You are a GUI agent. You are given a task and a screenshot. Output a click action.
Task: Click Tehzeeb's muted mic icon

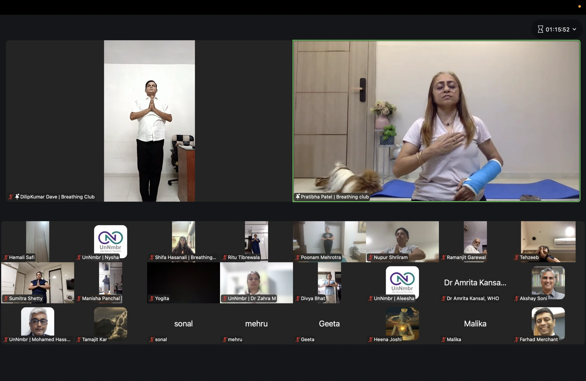click(x=516, y=257)
